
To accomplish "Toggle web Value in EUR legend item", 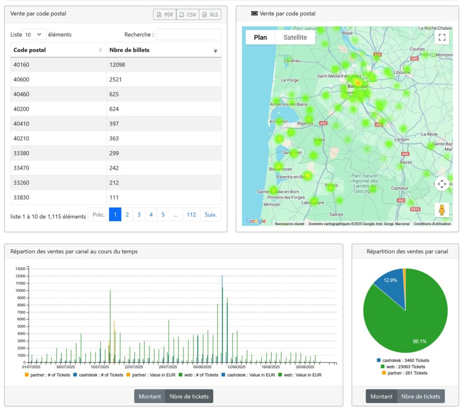I will coord(300,375).
